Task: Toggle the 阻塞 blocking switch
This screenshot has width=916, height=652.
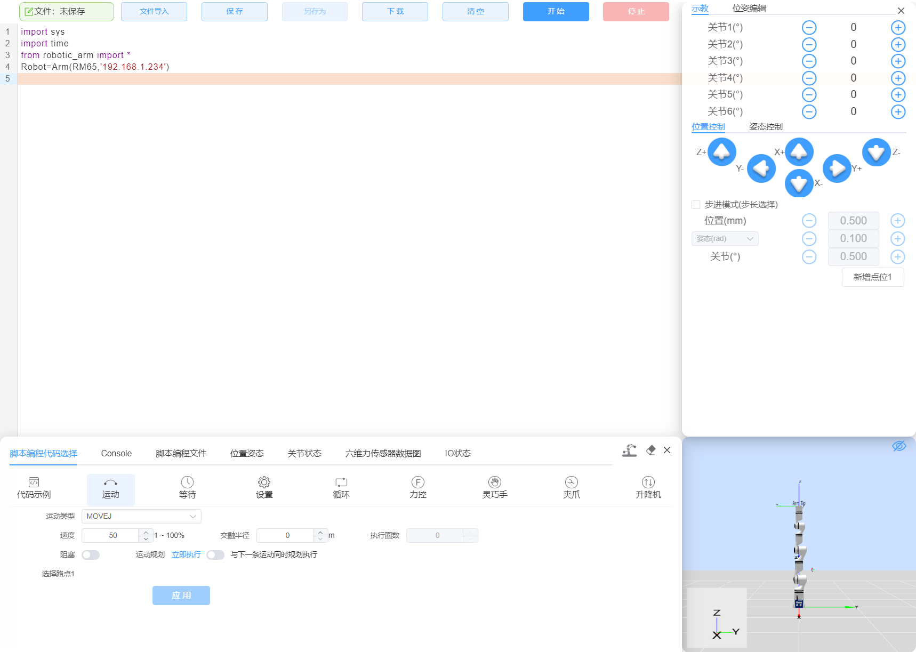Action: (91, 554)
